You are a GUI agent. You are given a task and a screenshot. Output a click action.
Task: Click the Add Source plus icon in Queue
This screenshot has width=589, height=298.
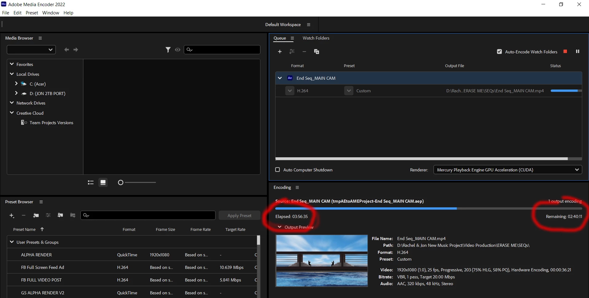279,52
